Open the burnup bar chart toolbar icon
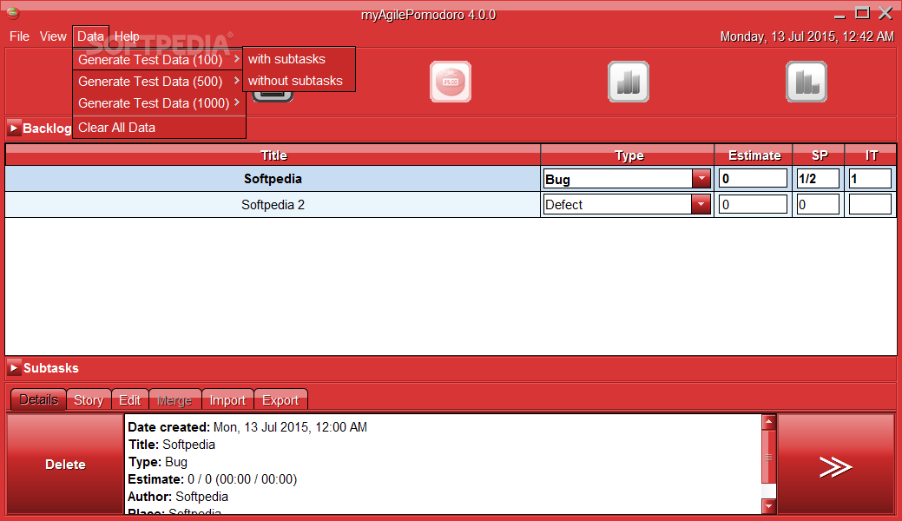 pos(629,82)
